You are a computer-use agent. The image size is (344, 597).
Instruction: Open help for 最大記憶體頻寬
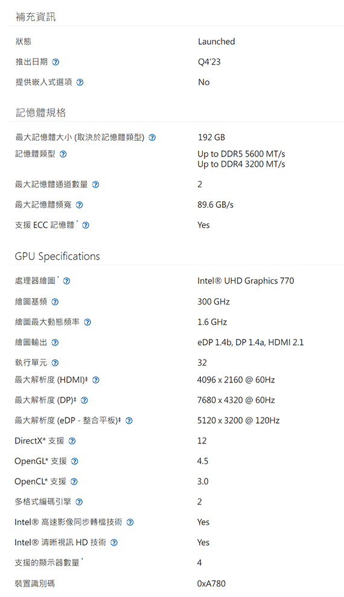[x=79, y=205]
